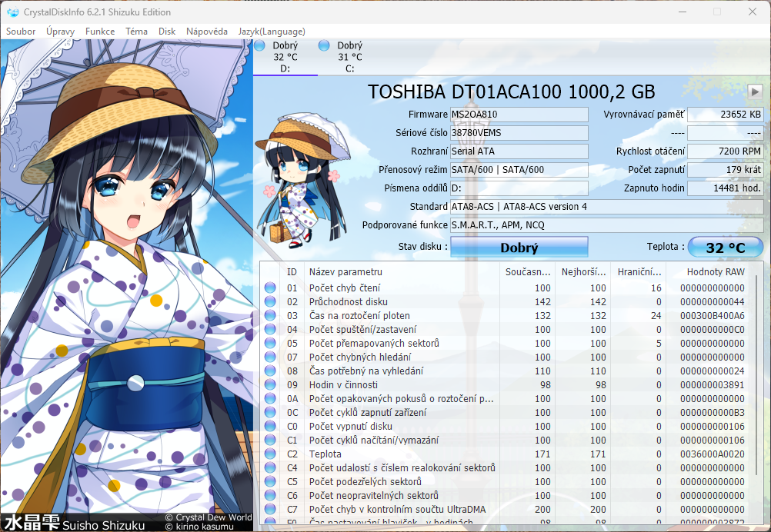Click the serial number field 38780VEMS

[x=519, y=133]
